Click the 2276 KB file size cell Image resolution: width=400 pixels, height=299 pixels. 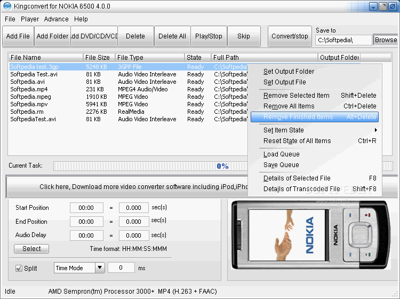97,112
